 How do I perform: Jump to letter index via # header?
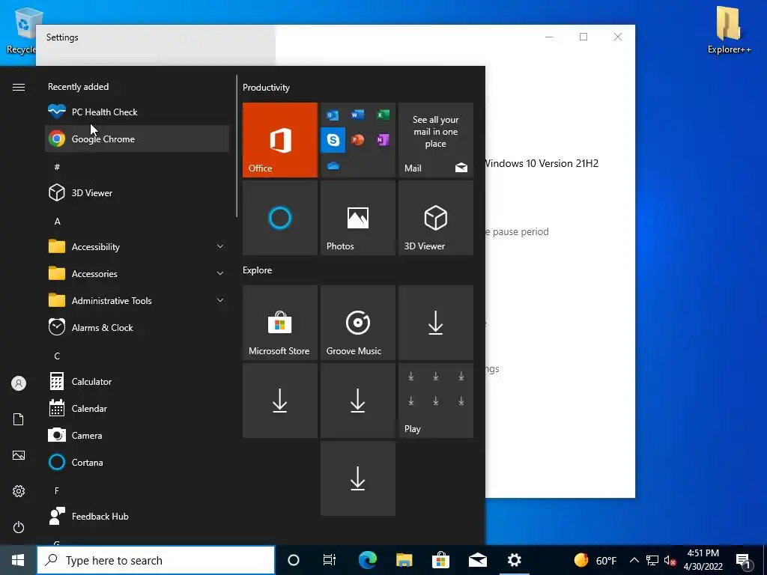(57, 167)
